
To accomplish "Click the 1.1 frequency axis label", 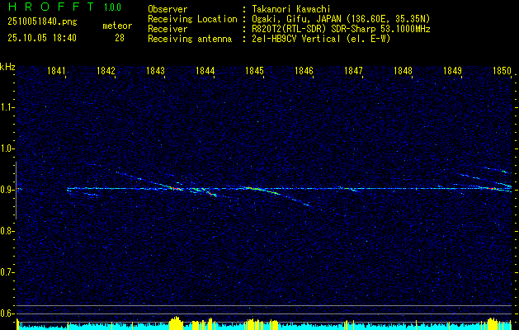I will 7,107.
